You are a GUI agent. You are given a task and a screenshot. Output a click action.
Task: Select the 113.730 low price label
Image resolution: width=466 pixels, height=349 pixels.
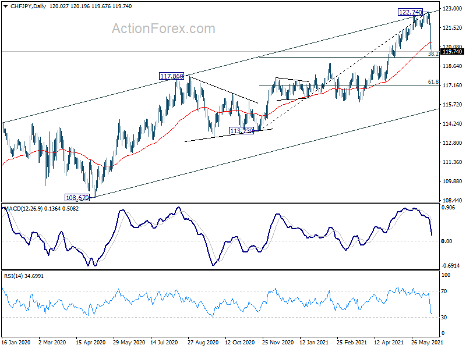tap(242, 130)
